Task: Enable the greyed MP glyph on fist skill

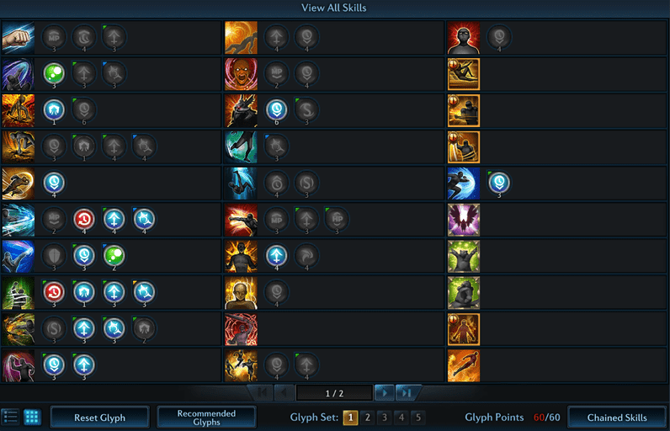Action: 54,37
